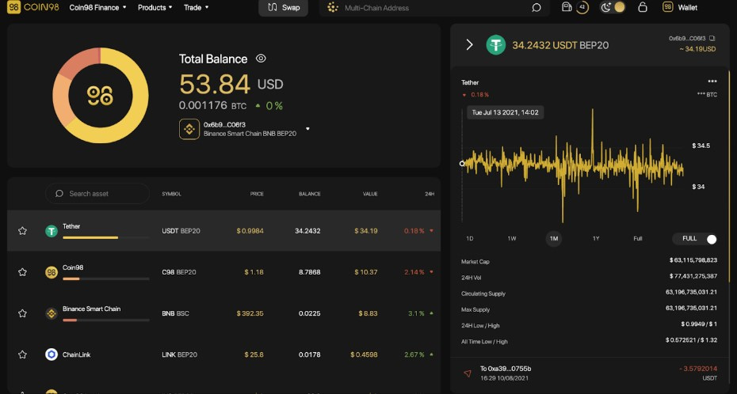
Task: Click the BNB coin icon in list
Action: [52, 313]
